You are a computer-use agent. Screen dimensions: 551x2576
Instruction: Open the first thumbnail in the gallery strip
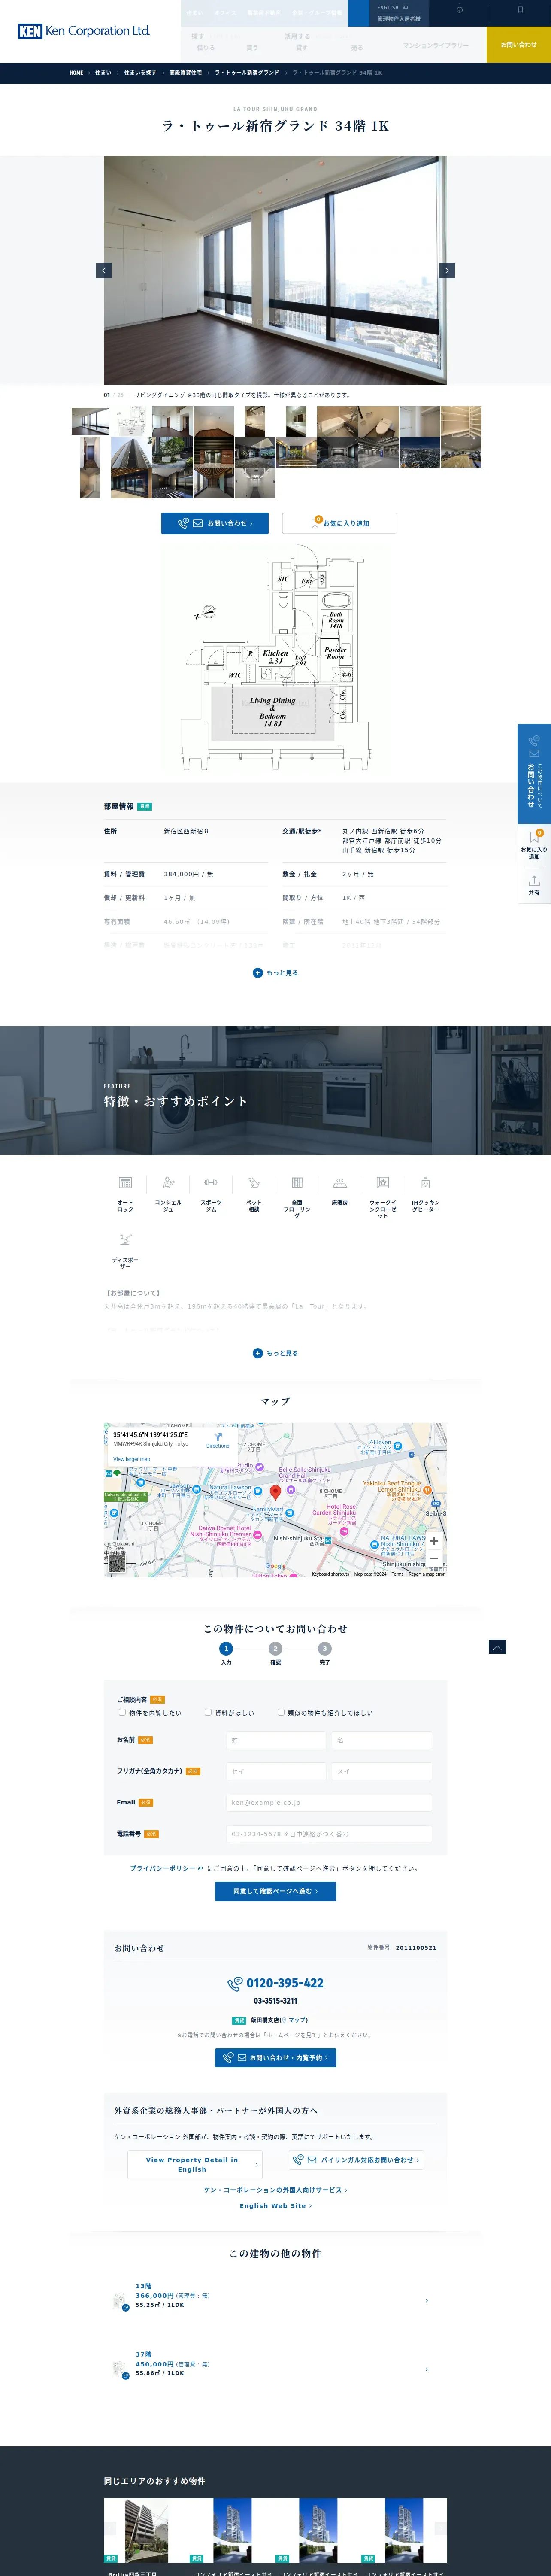(90, 421)
